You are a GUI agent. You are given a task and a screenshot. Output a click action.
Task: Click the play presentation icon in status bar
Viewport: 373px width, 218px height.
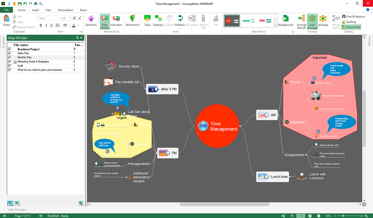pos(310,216)
